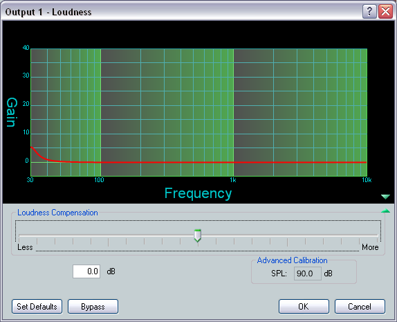Viewport: 397px width, 322px height.
Task: Click the Set Defaults button
Action: [x=37, y=307]
